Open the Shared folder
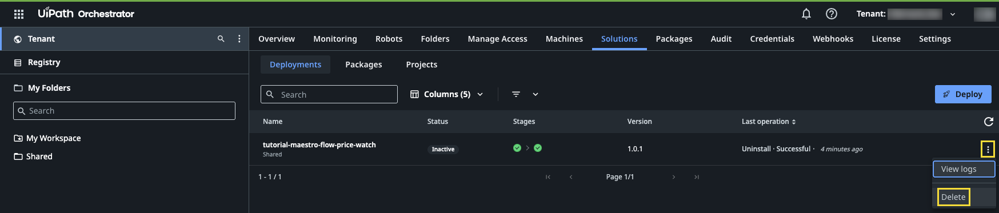Image resolution: width=999 pixels, height=213 pixels. point(39,156)
